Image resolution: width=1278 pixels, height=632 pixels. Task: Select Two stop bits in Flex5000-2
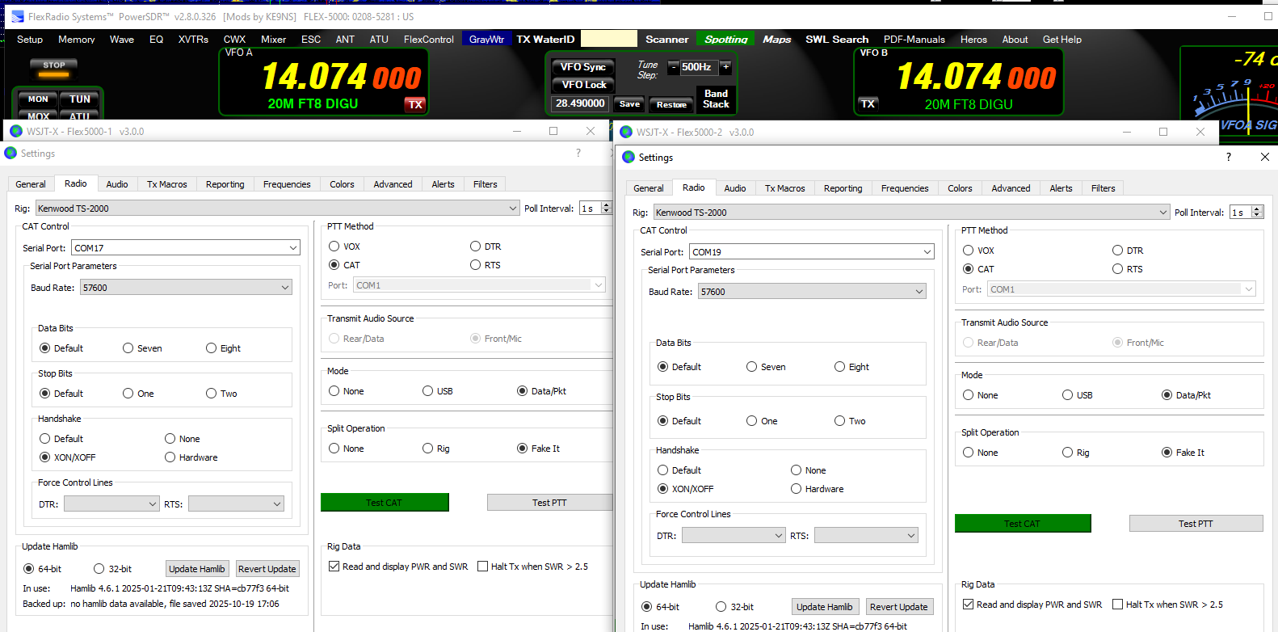point(840,421)
